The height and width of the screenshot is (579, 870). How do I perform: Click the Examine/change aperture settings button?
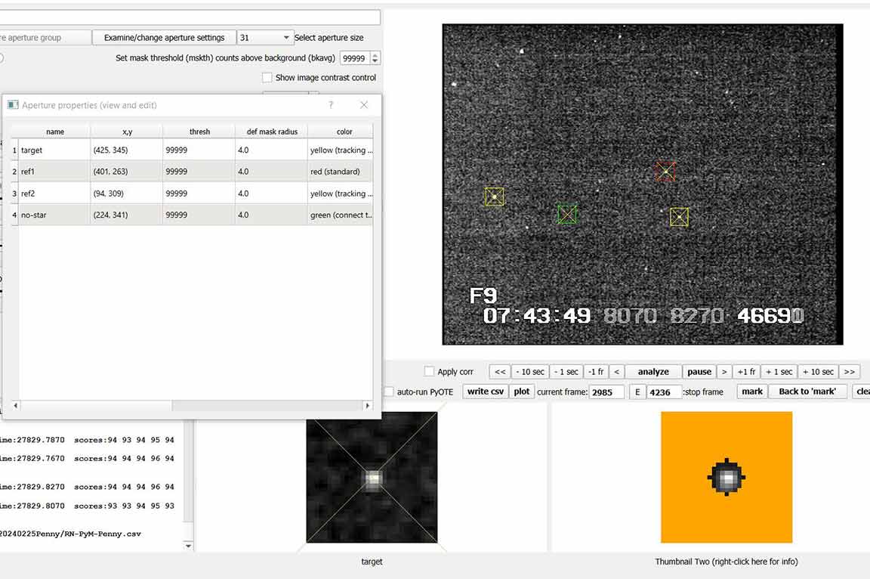(164, 37)
